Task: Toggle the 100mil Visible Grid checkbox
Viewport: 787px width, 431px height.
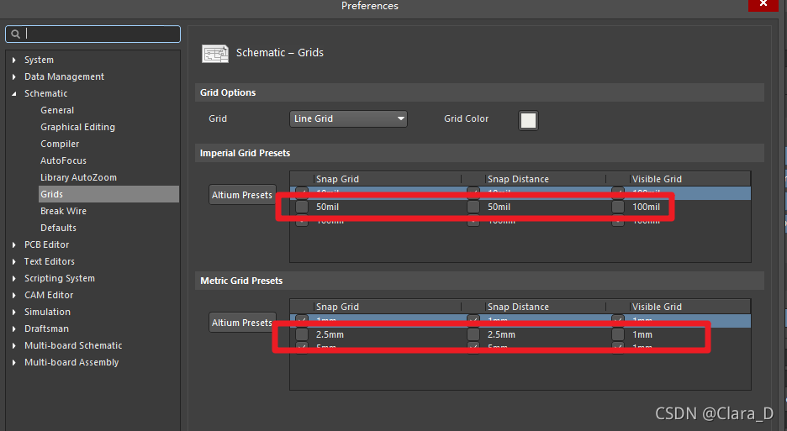Action: [618, 208]
